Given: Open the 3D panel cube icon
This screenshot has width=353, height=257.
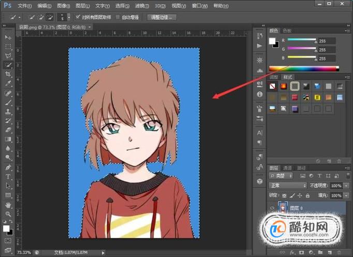Looking at the screenshot, I should [x=259, y=181].
